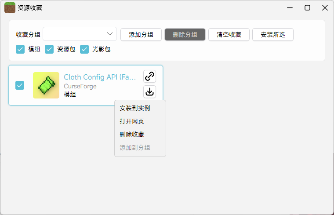Toggle the 资源包 filter checkbox
The width and height of the screenshot is (334, 215).
(x=49, y=49)
